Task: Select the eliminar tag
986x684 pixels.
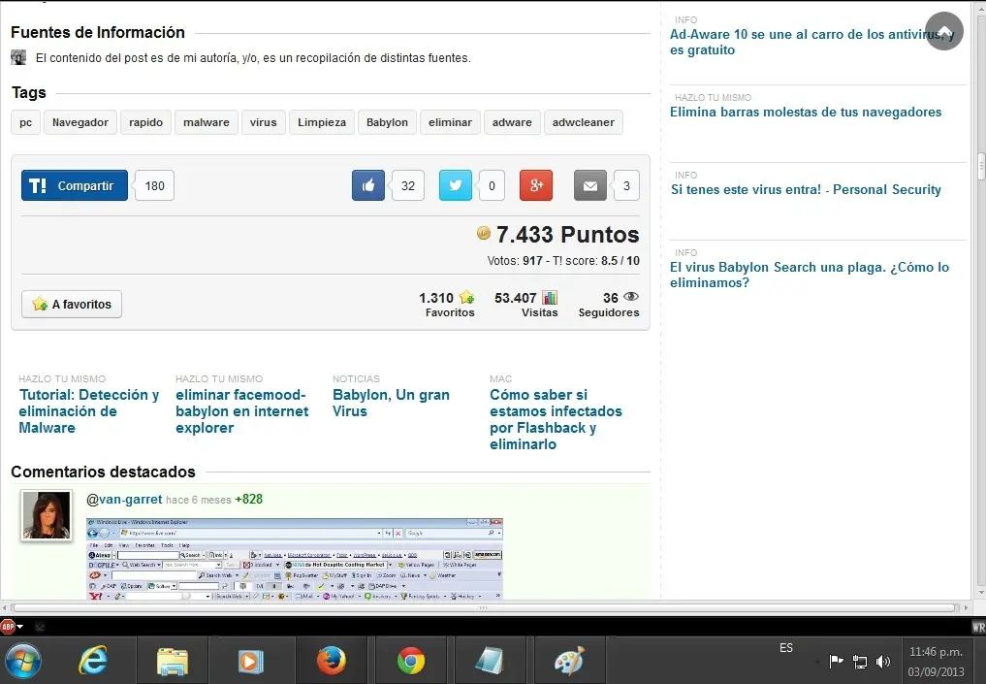Action: pyautogui.click(x=450, y=122)
